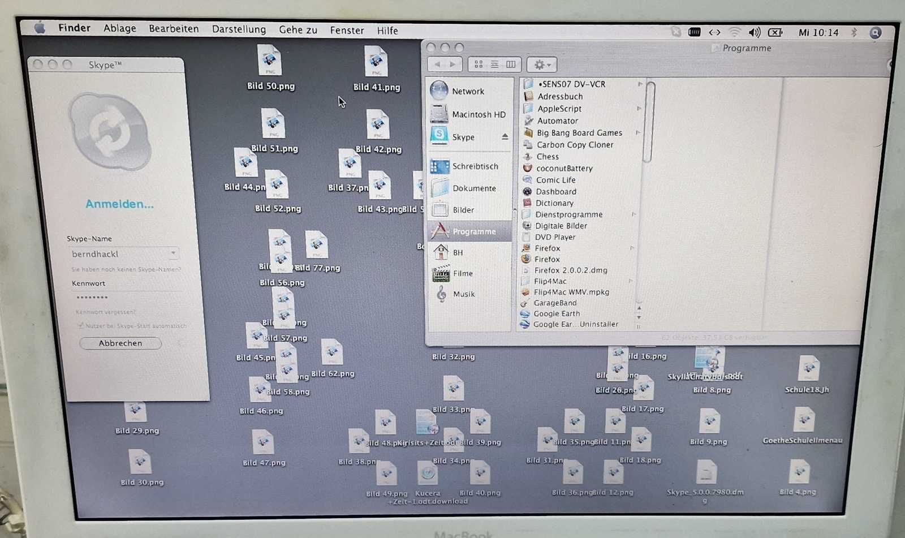This screenshot has width=905, height=538.
Task: Select Comic Life in Programme list
Action: 555,180
